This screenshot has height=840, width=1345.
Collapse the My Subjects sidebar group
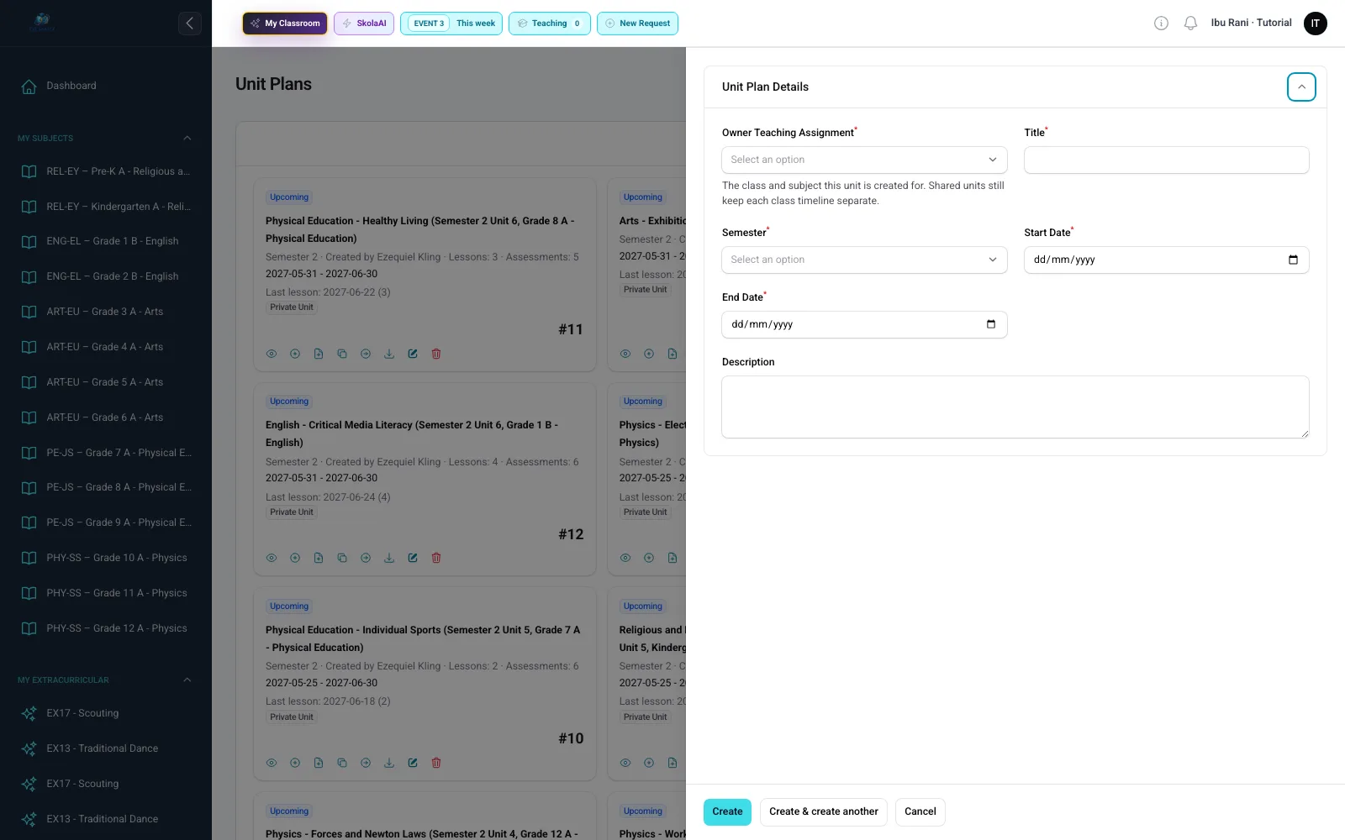tap(187, 138)
